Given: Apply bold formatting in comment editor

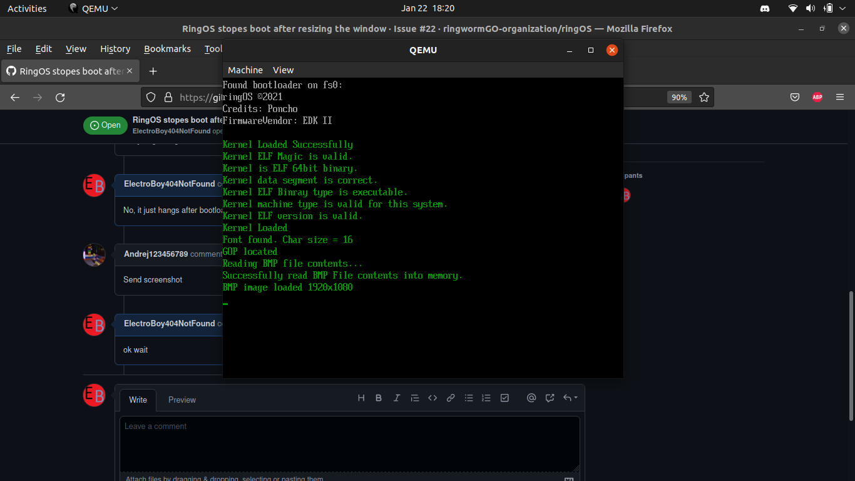Looking at the screenshot, I should click(x=379, y=398).
